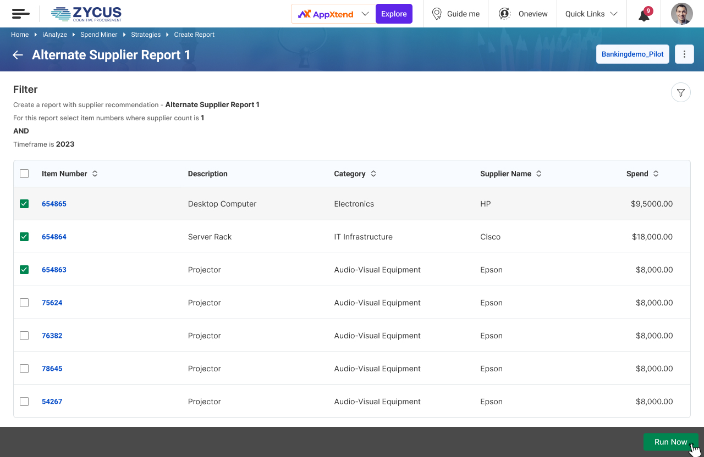Check the box for item 75624

[x=24, y=303]
